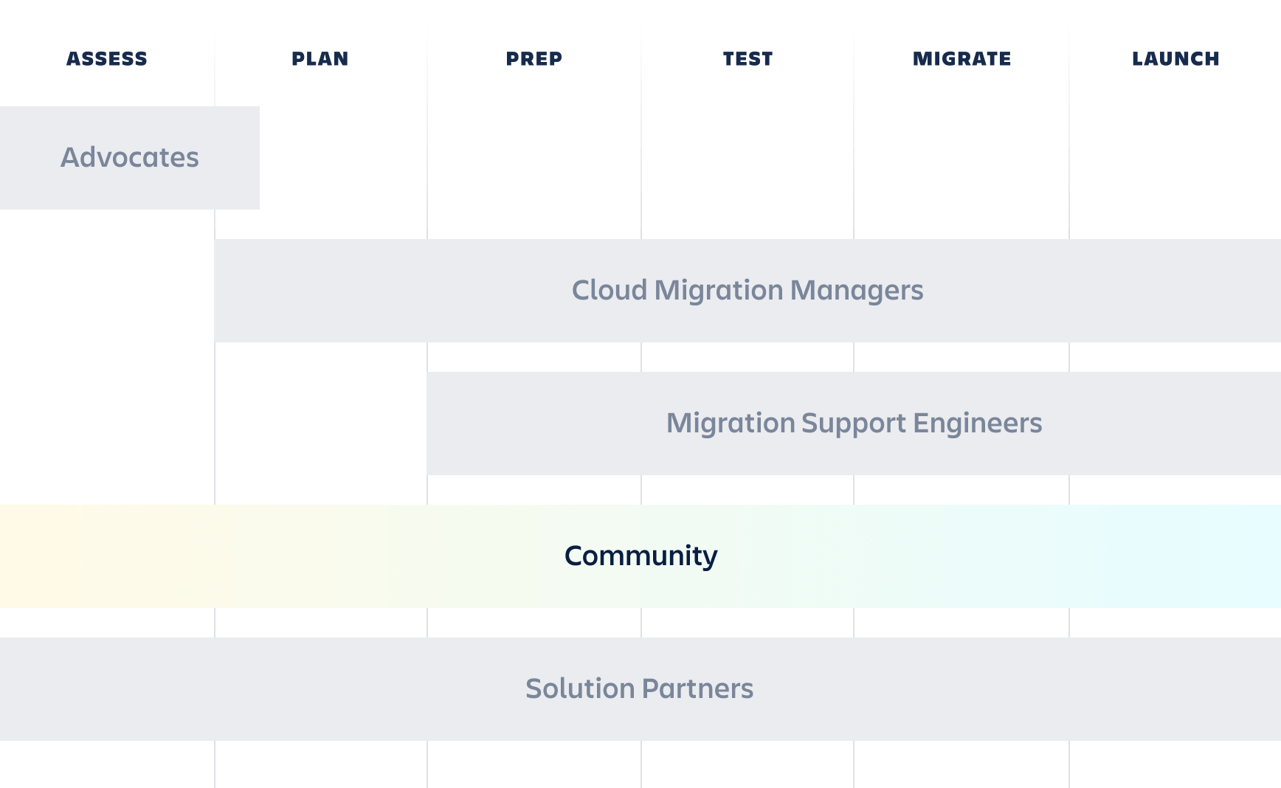The width and height of the screenshot is (1281, 788).
Task: Click the Solution Partners label text
Action: coord(639,688)
